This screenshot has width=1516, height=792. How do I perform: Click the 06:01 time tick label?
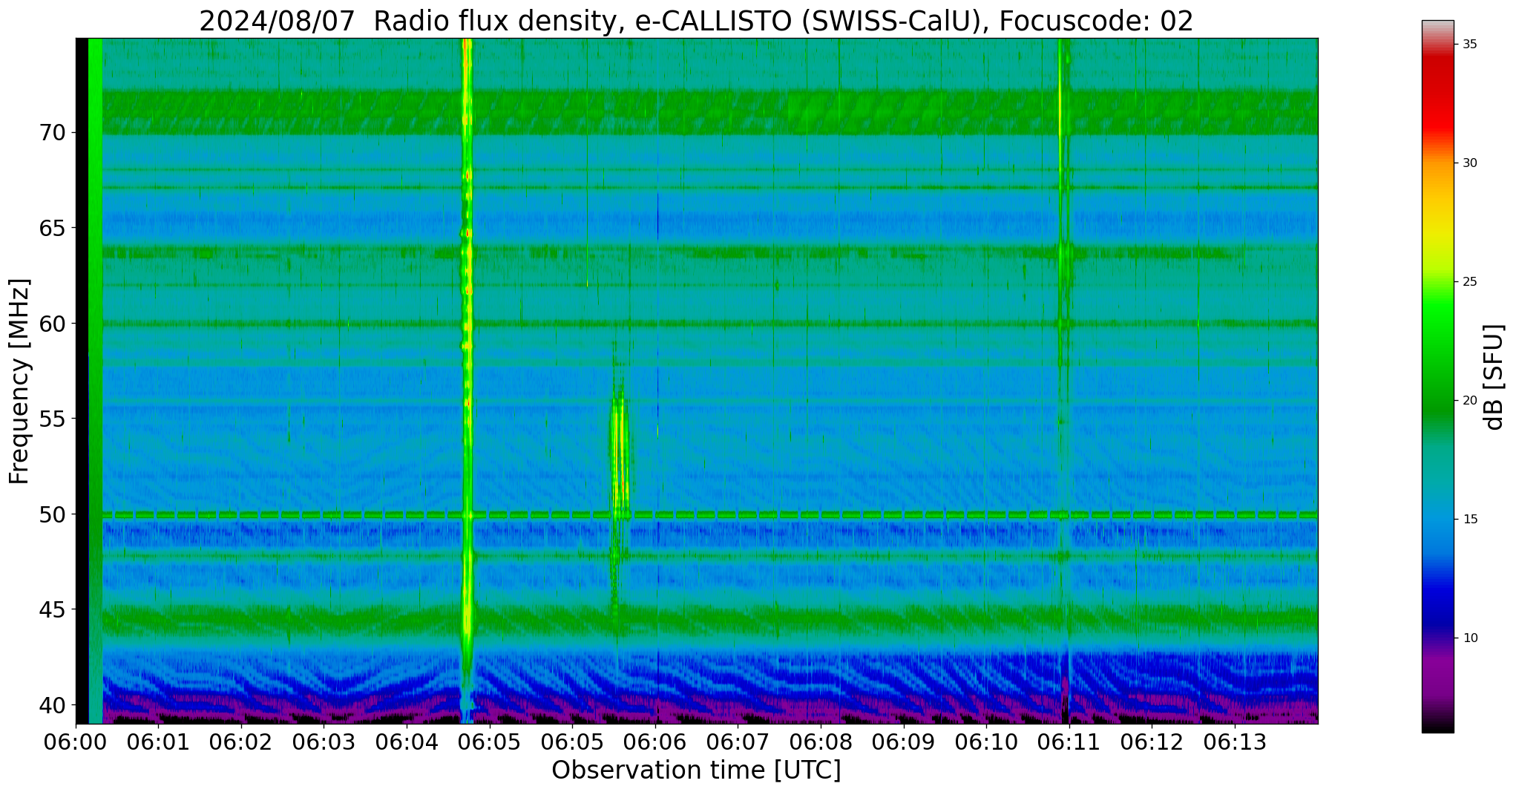[158, 742]
